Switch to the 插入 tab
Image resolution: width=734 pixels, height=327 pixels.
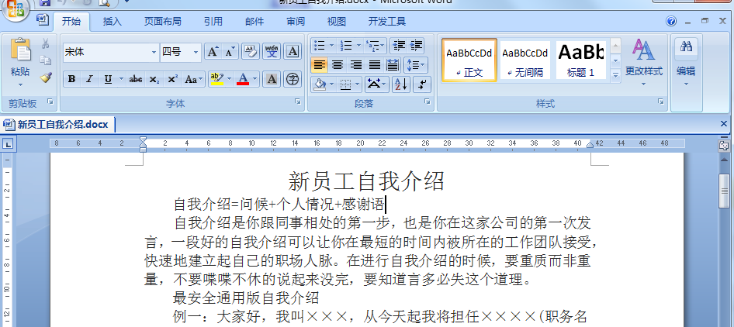113,22
